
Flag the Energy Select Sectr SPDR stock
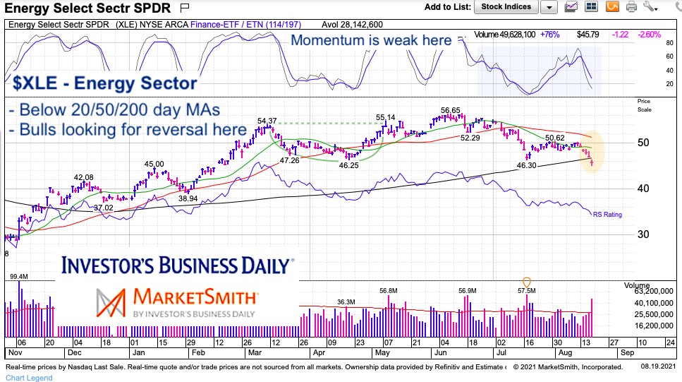tap(185, 7)
